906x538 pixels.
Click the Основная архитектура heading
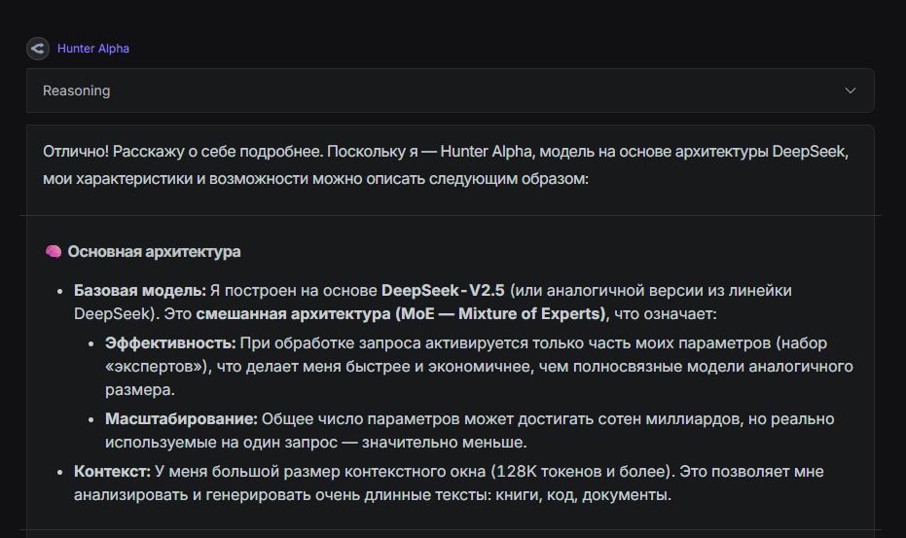154,252
